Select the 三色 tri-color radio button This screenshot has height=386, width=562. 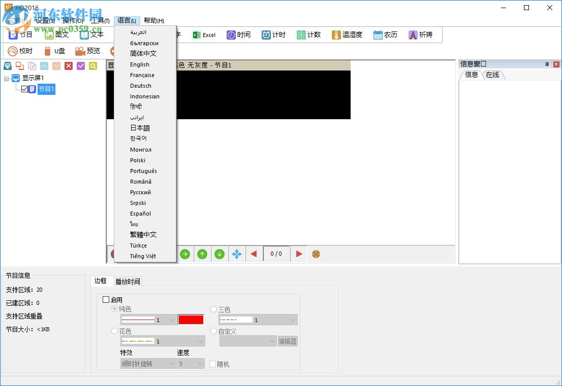pos(213,309)
